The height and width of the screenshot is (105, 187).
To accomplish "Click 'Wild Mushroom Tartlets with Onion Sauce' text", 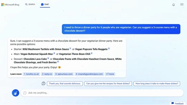I will [46, 49].
